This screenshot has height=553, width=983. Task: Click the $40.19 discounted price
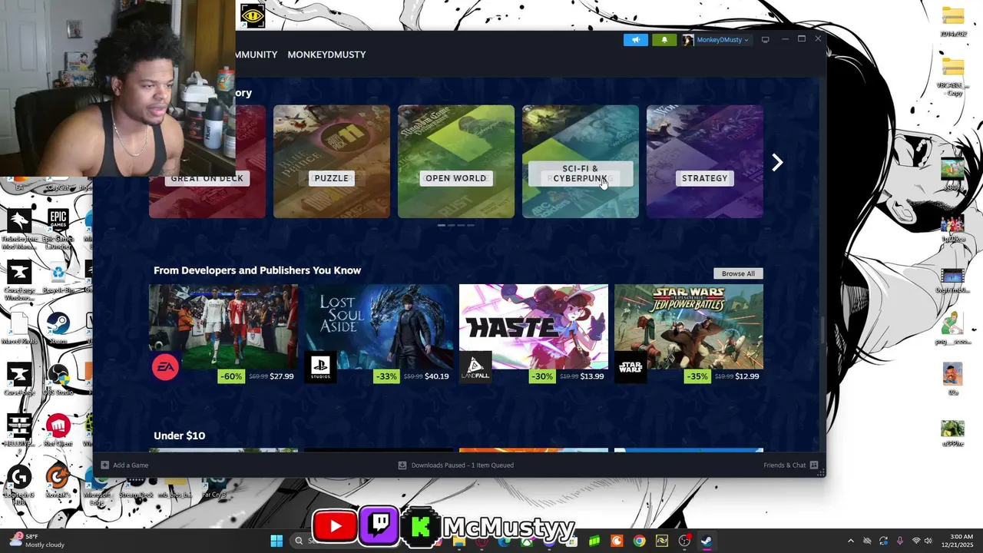coord(437,376)
